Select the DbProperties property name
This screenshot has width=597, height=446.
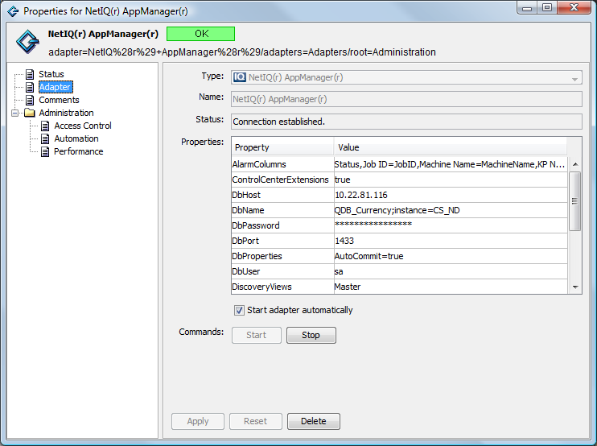[257, 256]
